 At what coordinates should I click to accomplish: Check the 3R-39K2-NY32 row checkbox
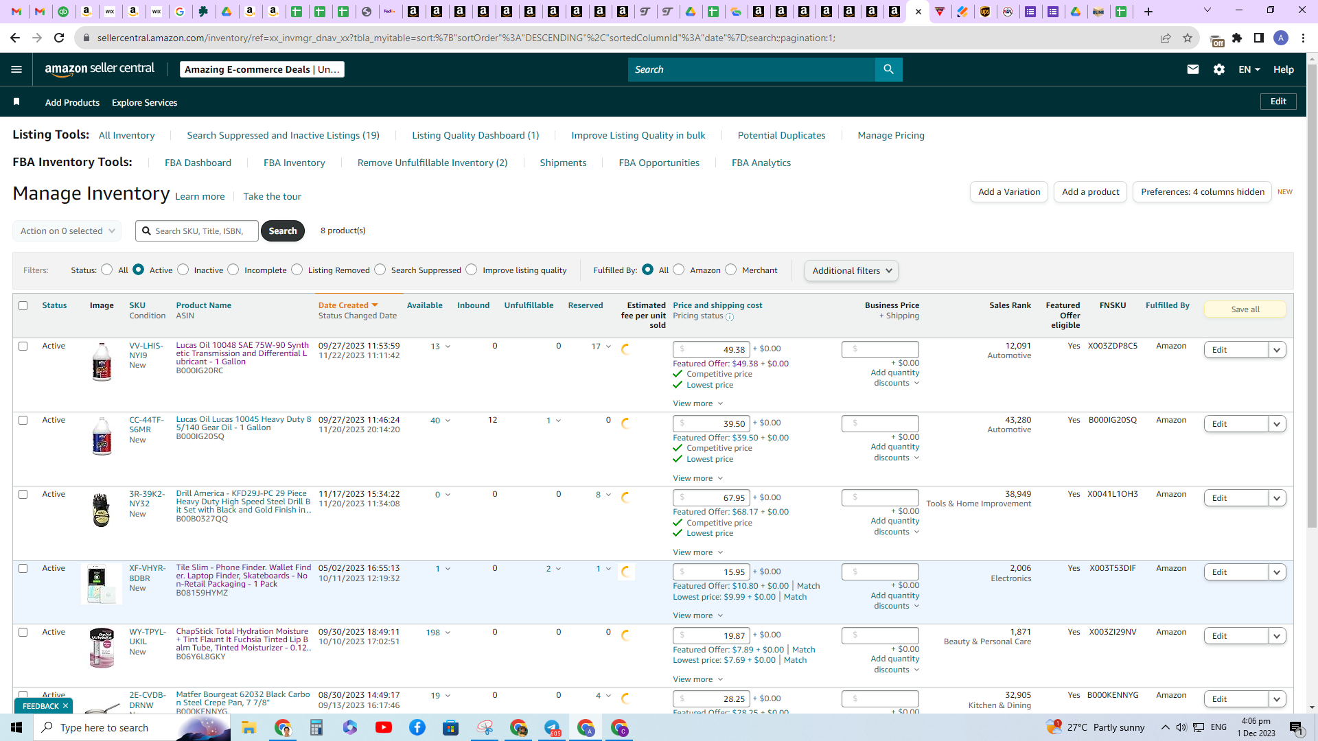coord(23,494)
